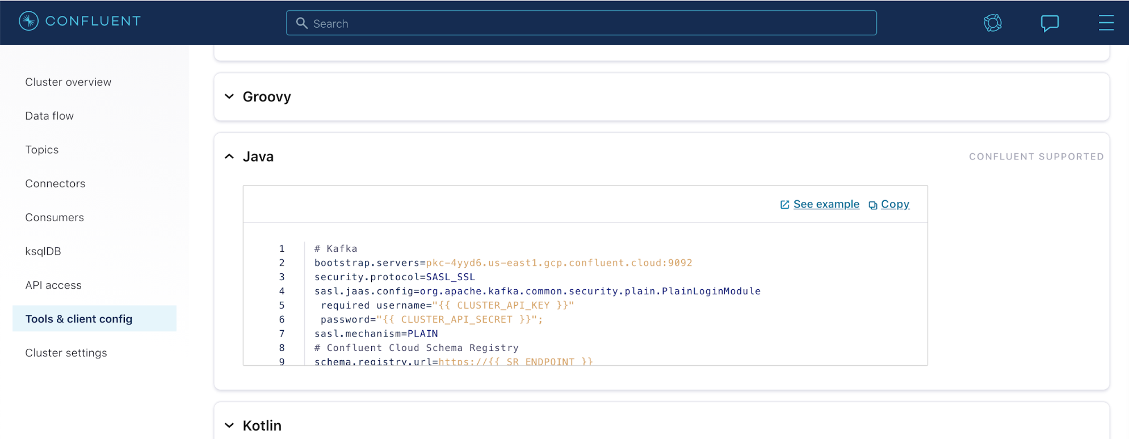Screen dimensions: 1129x439
Task: Click the CONFLUENT wordmark
Action: point(93,21)
